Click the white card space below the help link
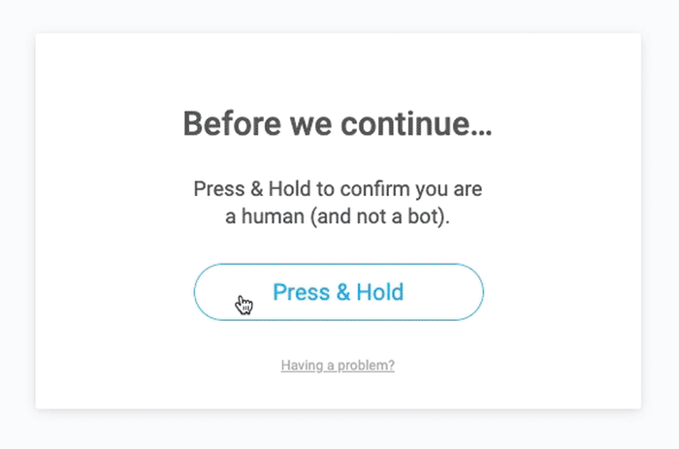The width and height of the screenshot is (679, 449). [x=338, y=391]
